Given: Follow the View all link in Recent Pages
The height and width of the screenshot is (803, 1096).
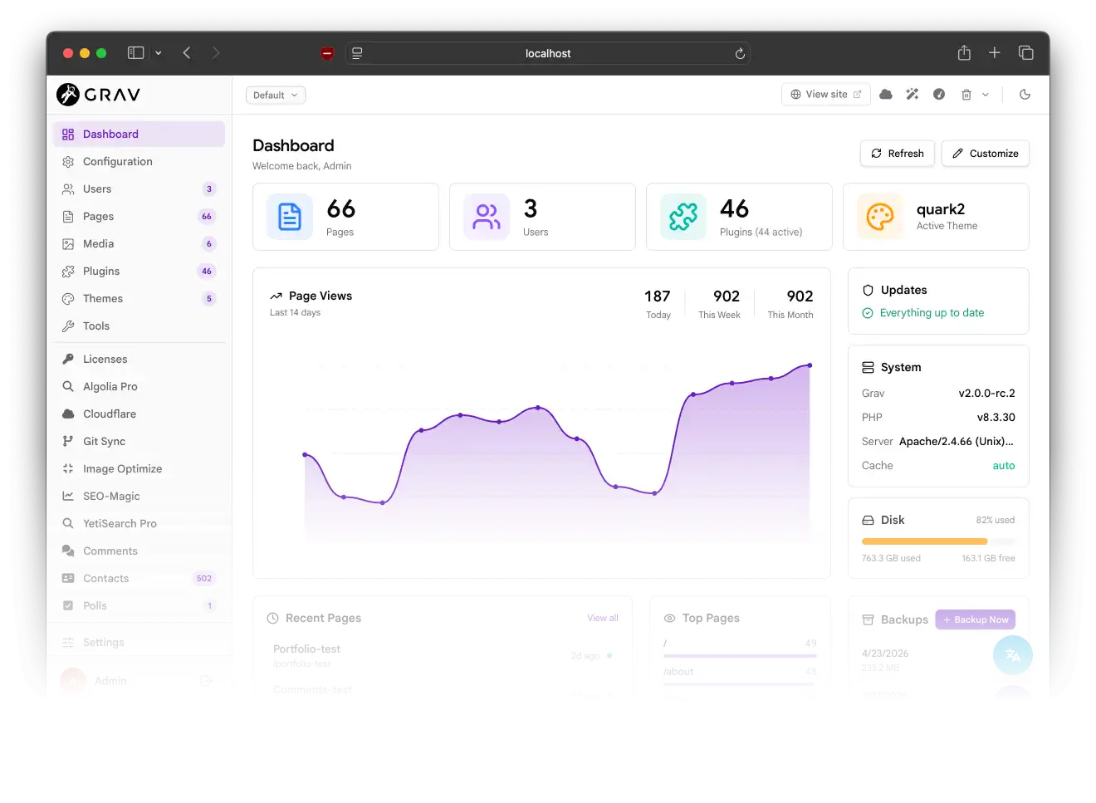Looking at the screenshot, I should click(603, 618).
